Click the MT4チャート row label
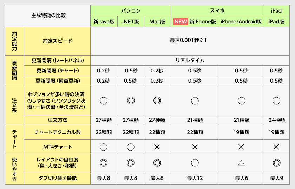295x189 pixels. click(x=57, y=147)
